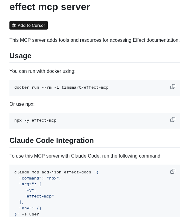Click the '"effect-mcp"' JSON argument line

(x=39, y=196)
